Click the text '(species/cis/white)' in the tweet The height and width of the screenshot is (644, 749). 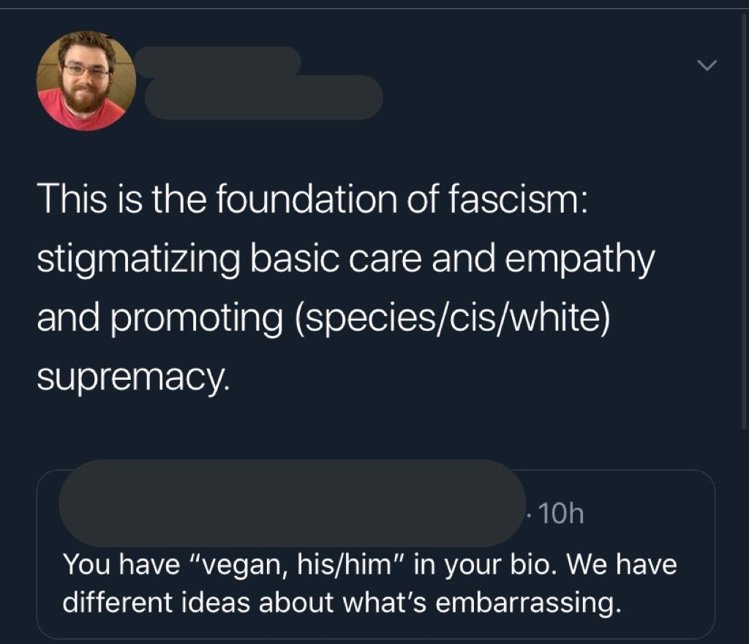point(452,318)
